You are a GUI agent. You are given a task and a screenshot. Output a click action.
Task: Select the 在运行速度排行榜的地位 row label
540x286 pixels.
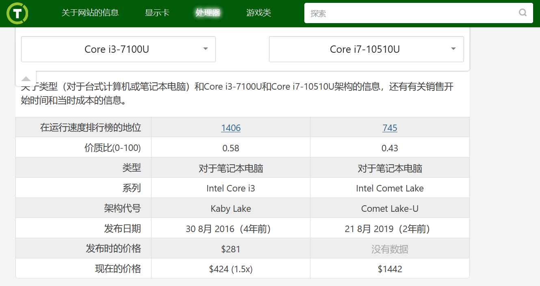click(x=91, y=128)
